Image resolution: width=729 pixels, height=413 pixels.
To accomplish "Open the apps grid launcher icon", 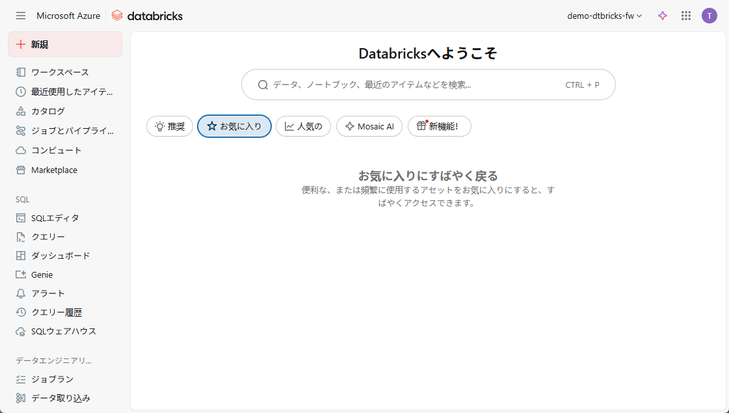I will pos(685,16).
